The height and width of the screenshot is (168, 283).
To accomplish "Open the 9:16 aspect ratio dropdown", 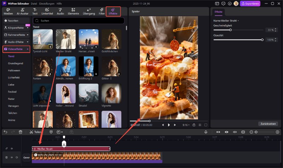I will [185, 125].
